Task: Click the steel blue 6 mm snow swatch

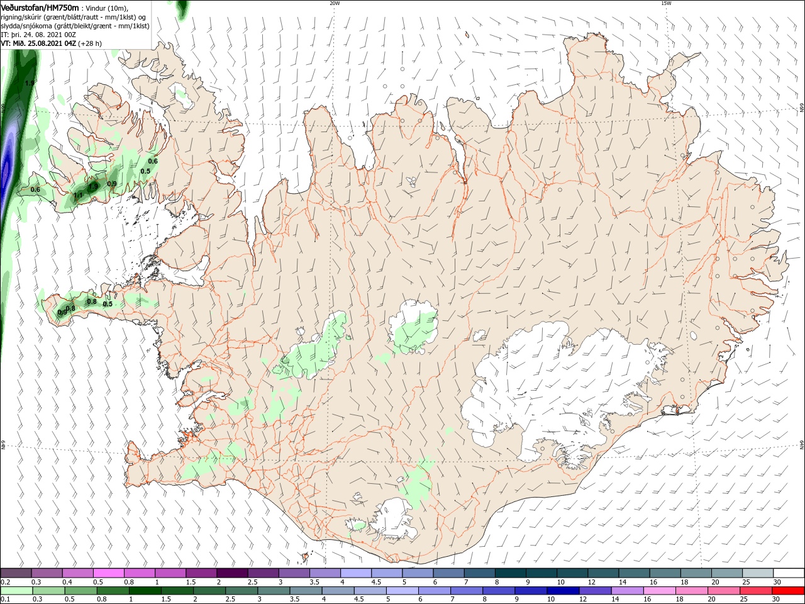Action: tap(449, 573)
